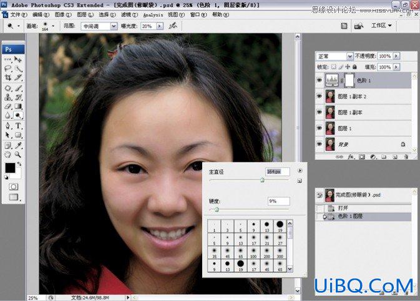Hide the 图层 1 layer
420x301 pixels.
click(320, 128)
